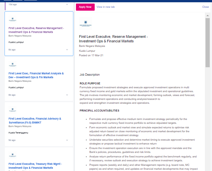Click 'Kuala Terengganu' location on FAS card
Image resolution: width=212 pixels, height=171 pixels.
coord(18,133)
